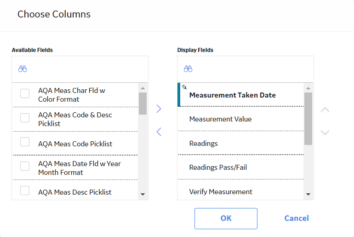The height and width of the screenshot is (237, 354).
Task: Click Display Fields scrollbar down arrow
Action: pyautogui.click(x=308, y=194)
